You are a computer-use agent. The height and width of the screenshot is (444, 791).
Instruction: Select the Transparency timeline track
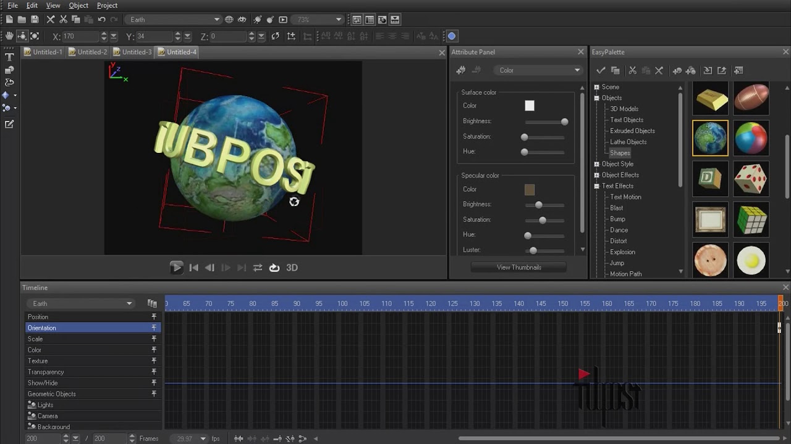[93, 372]
